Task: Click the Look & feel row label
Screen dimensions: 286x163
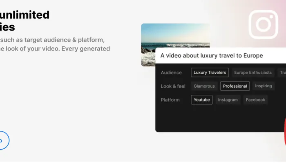Action: coord(173,86)
